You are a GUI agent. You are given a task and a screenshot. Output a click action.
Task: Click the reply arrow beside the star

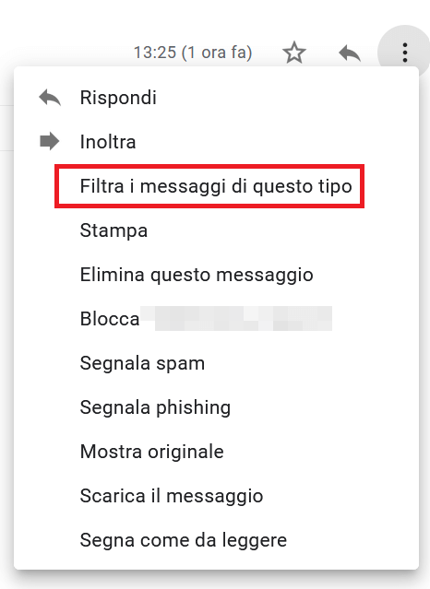pos(350,53)
